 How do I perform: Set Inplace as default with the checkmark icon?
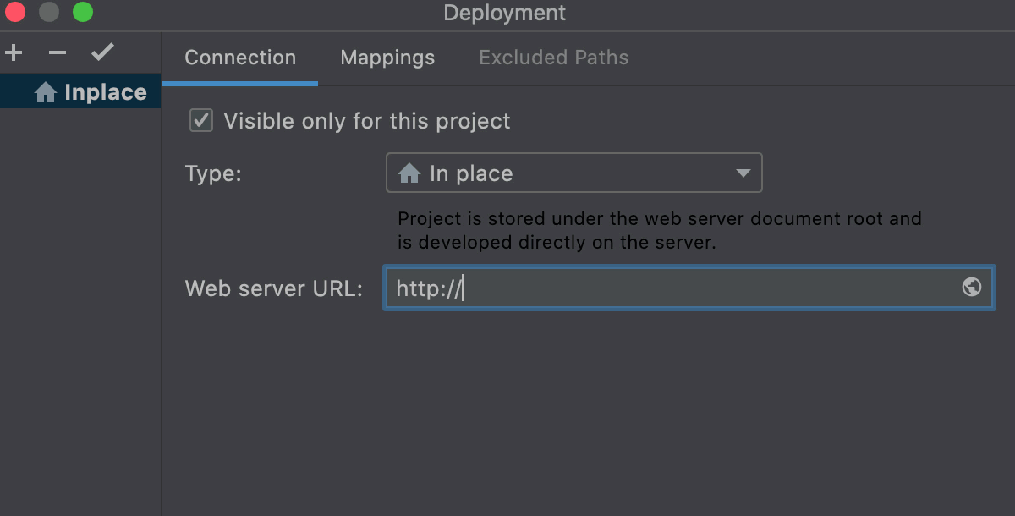pyautogui.click(x=102, y=52)
